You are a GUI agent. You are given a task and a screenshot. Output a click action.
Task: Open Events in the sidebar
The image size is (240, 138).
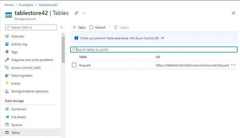pyautogui.click(x=16, y=84)
